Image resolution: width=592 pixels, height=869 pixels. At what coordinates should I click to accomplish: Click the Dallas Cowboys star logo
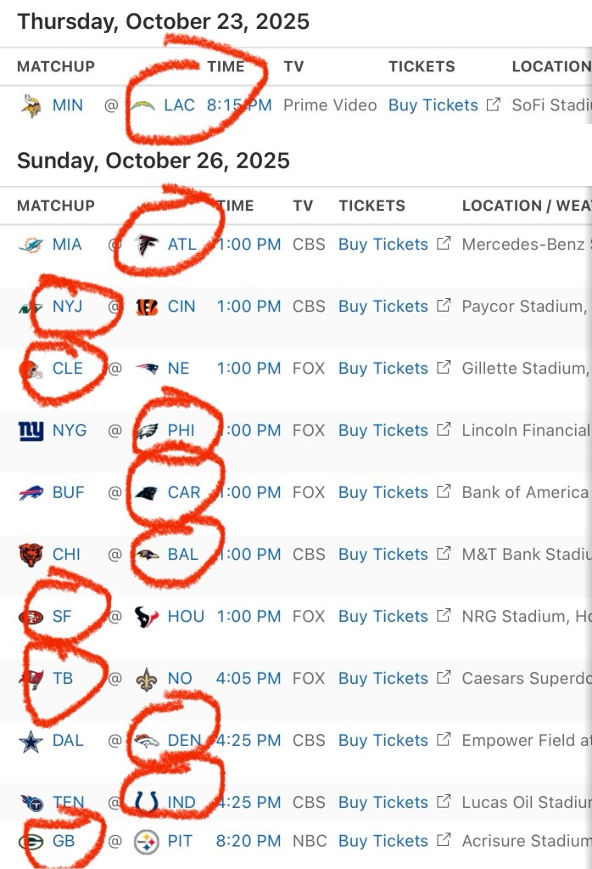tap(31, 741)
